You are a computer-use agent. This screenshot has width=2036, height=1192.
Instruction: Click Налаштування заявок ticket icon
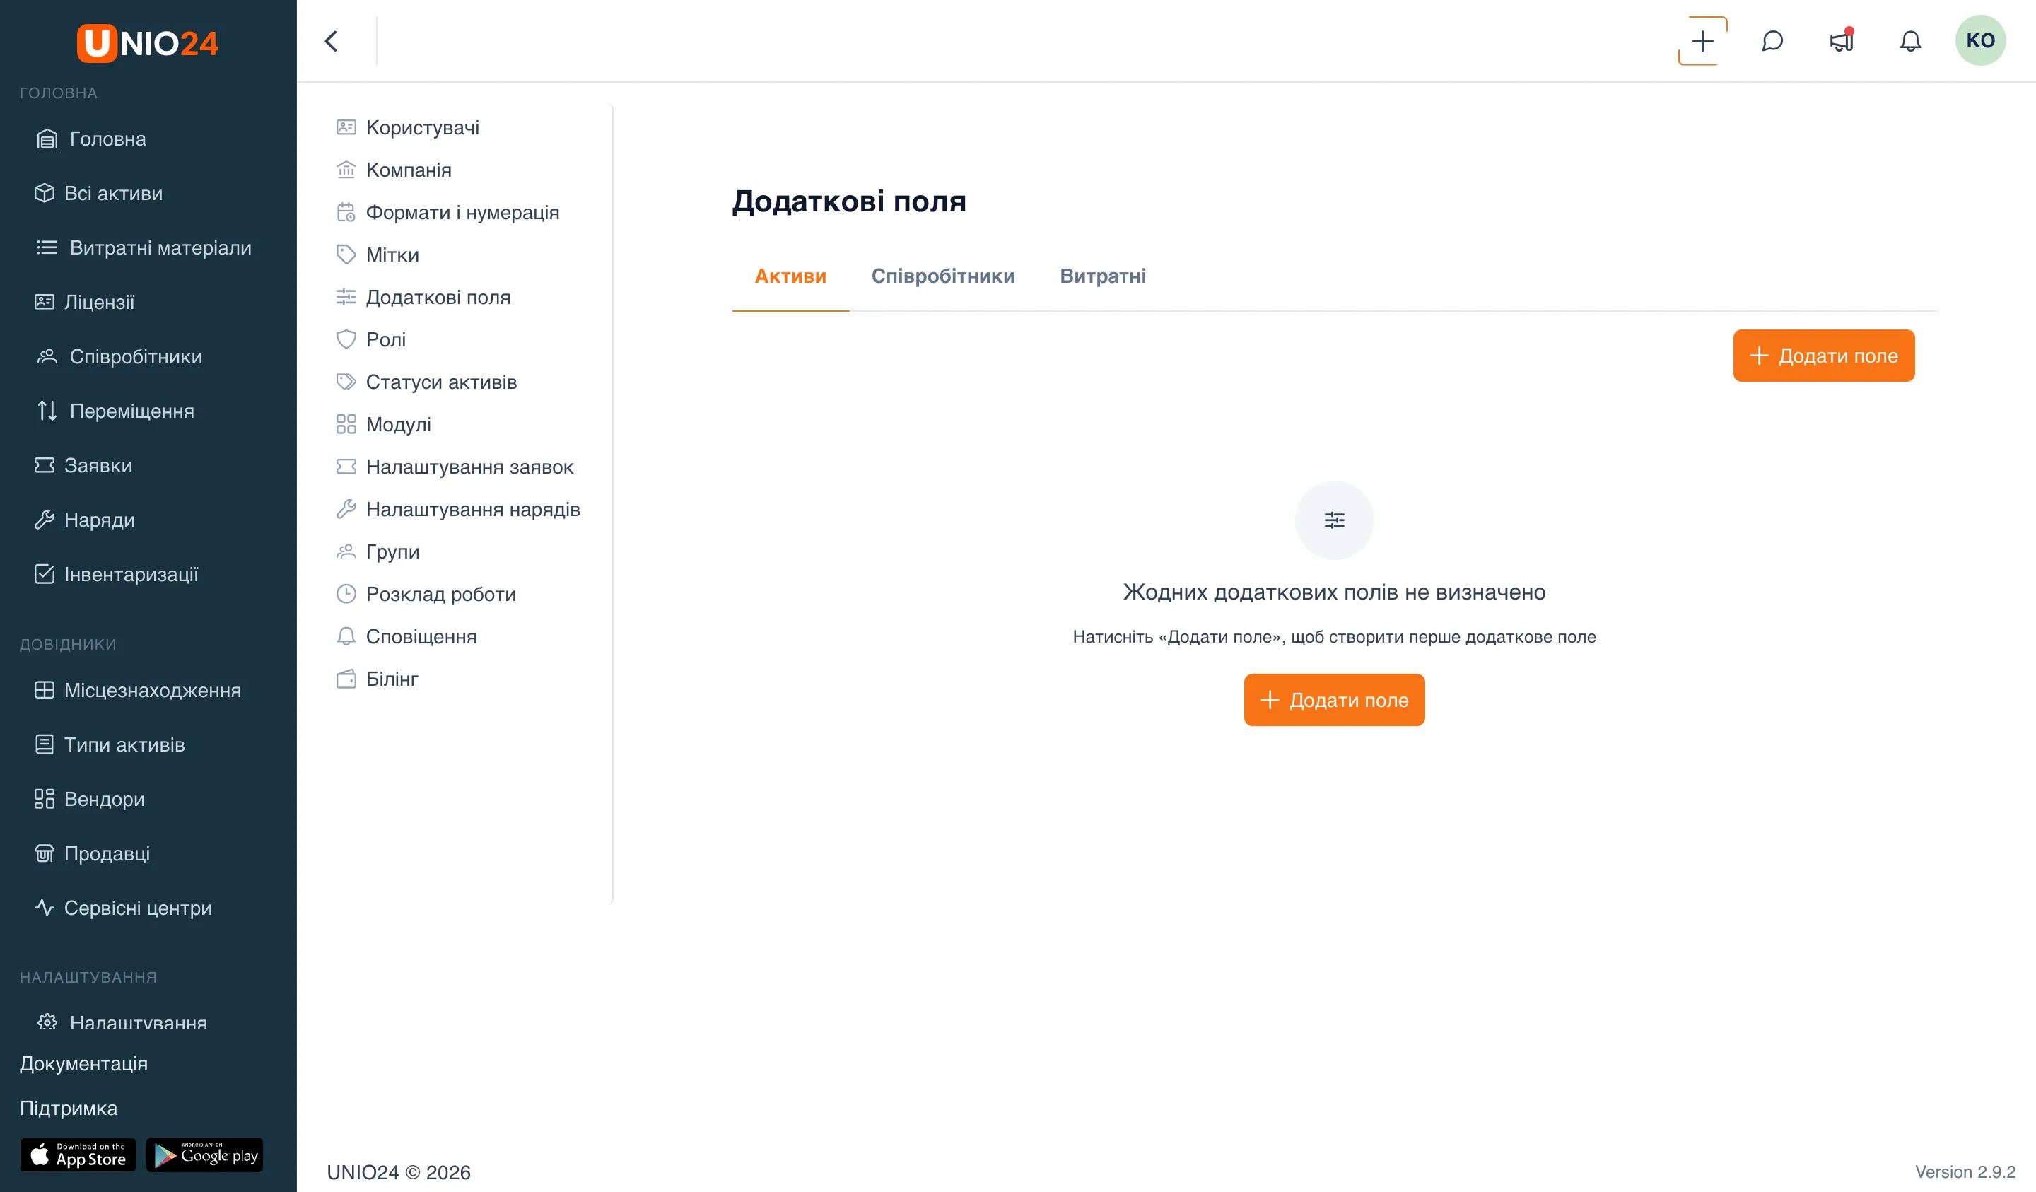(x=346, y=467)
